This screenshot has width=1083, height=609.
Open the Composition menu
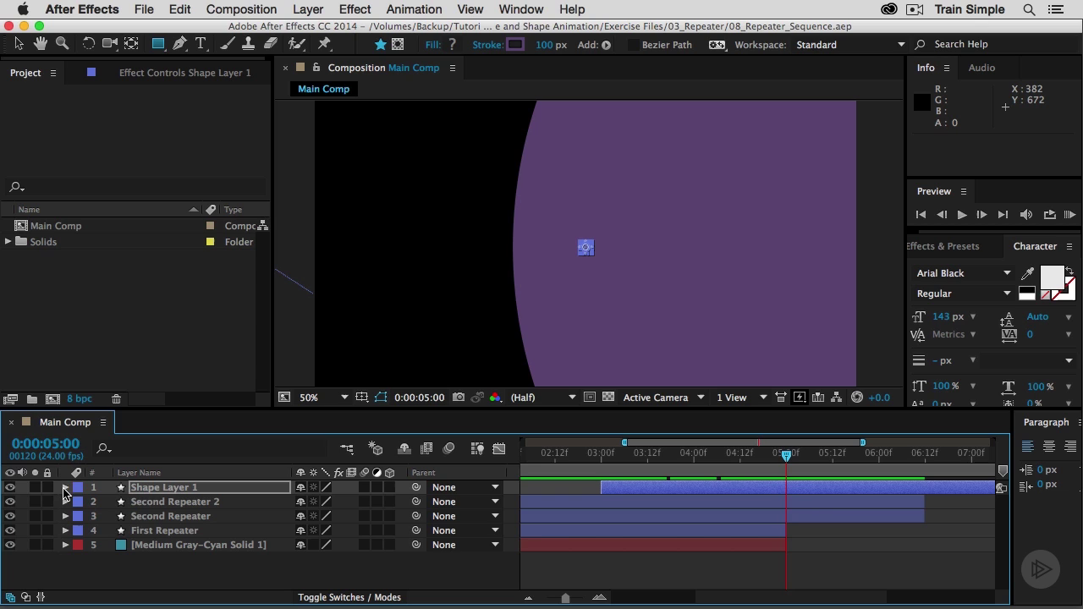pyautogui.click(x=241, y=9)
